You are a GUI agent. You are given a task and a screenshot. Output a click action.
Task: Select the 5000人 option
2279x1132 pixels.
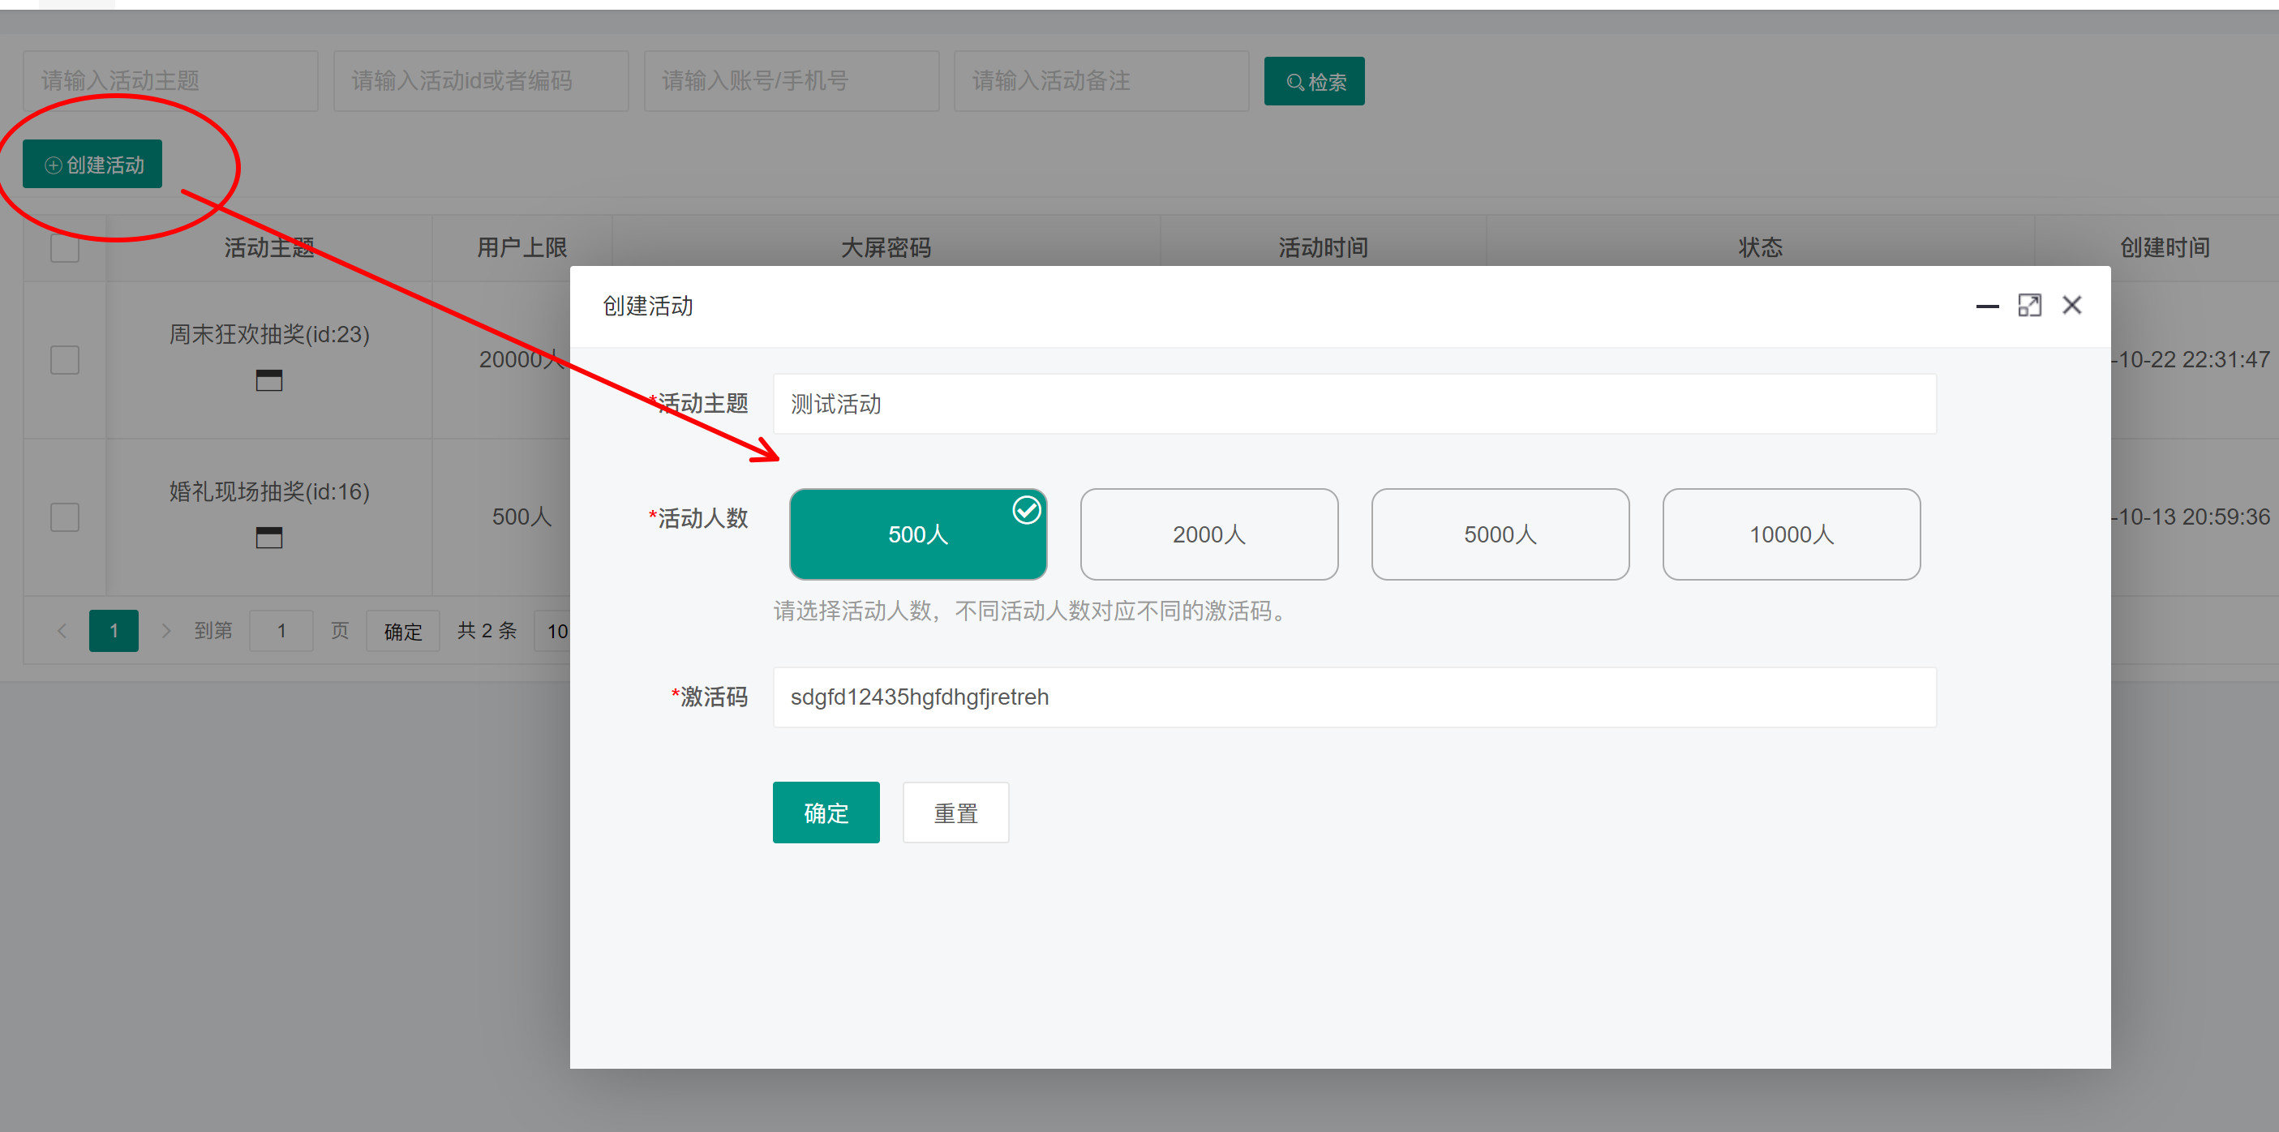coord(1500,534)
